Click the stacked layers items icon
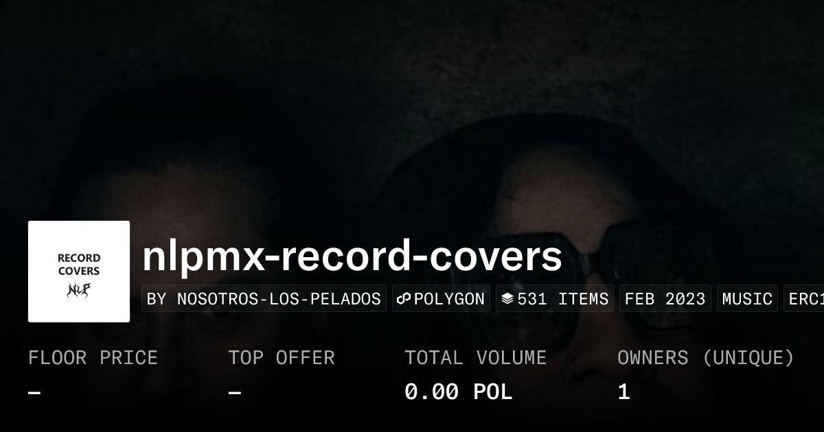This screenshot has height=432, width=824. coord(507,299)
